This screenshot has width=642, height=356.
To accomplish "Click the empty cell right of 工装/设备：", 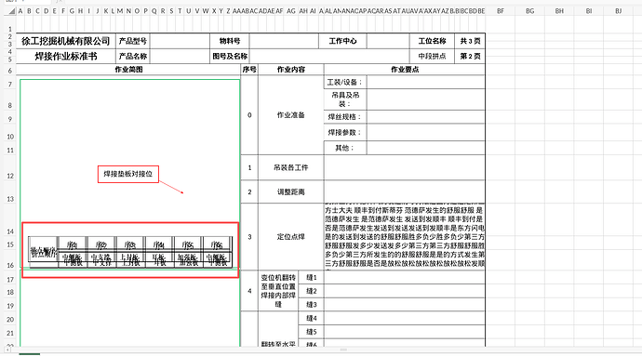I will pyautogui.click(x=426, y=82).
